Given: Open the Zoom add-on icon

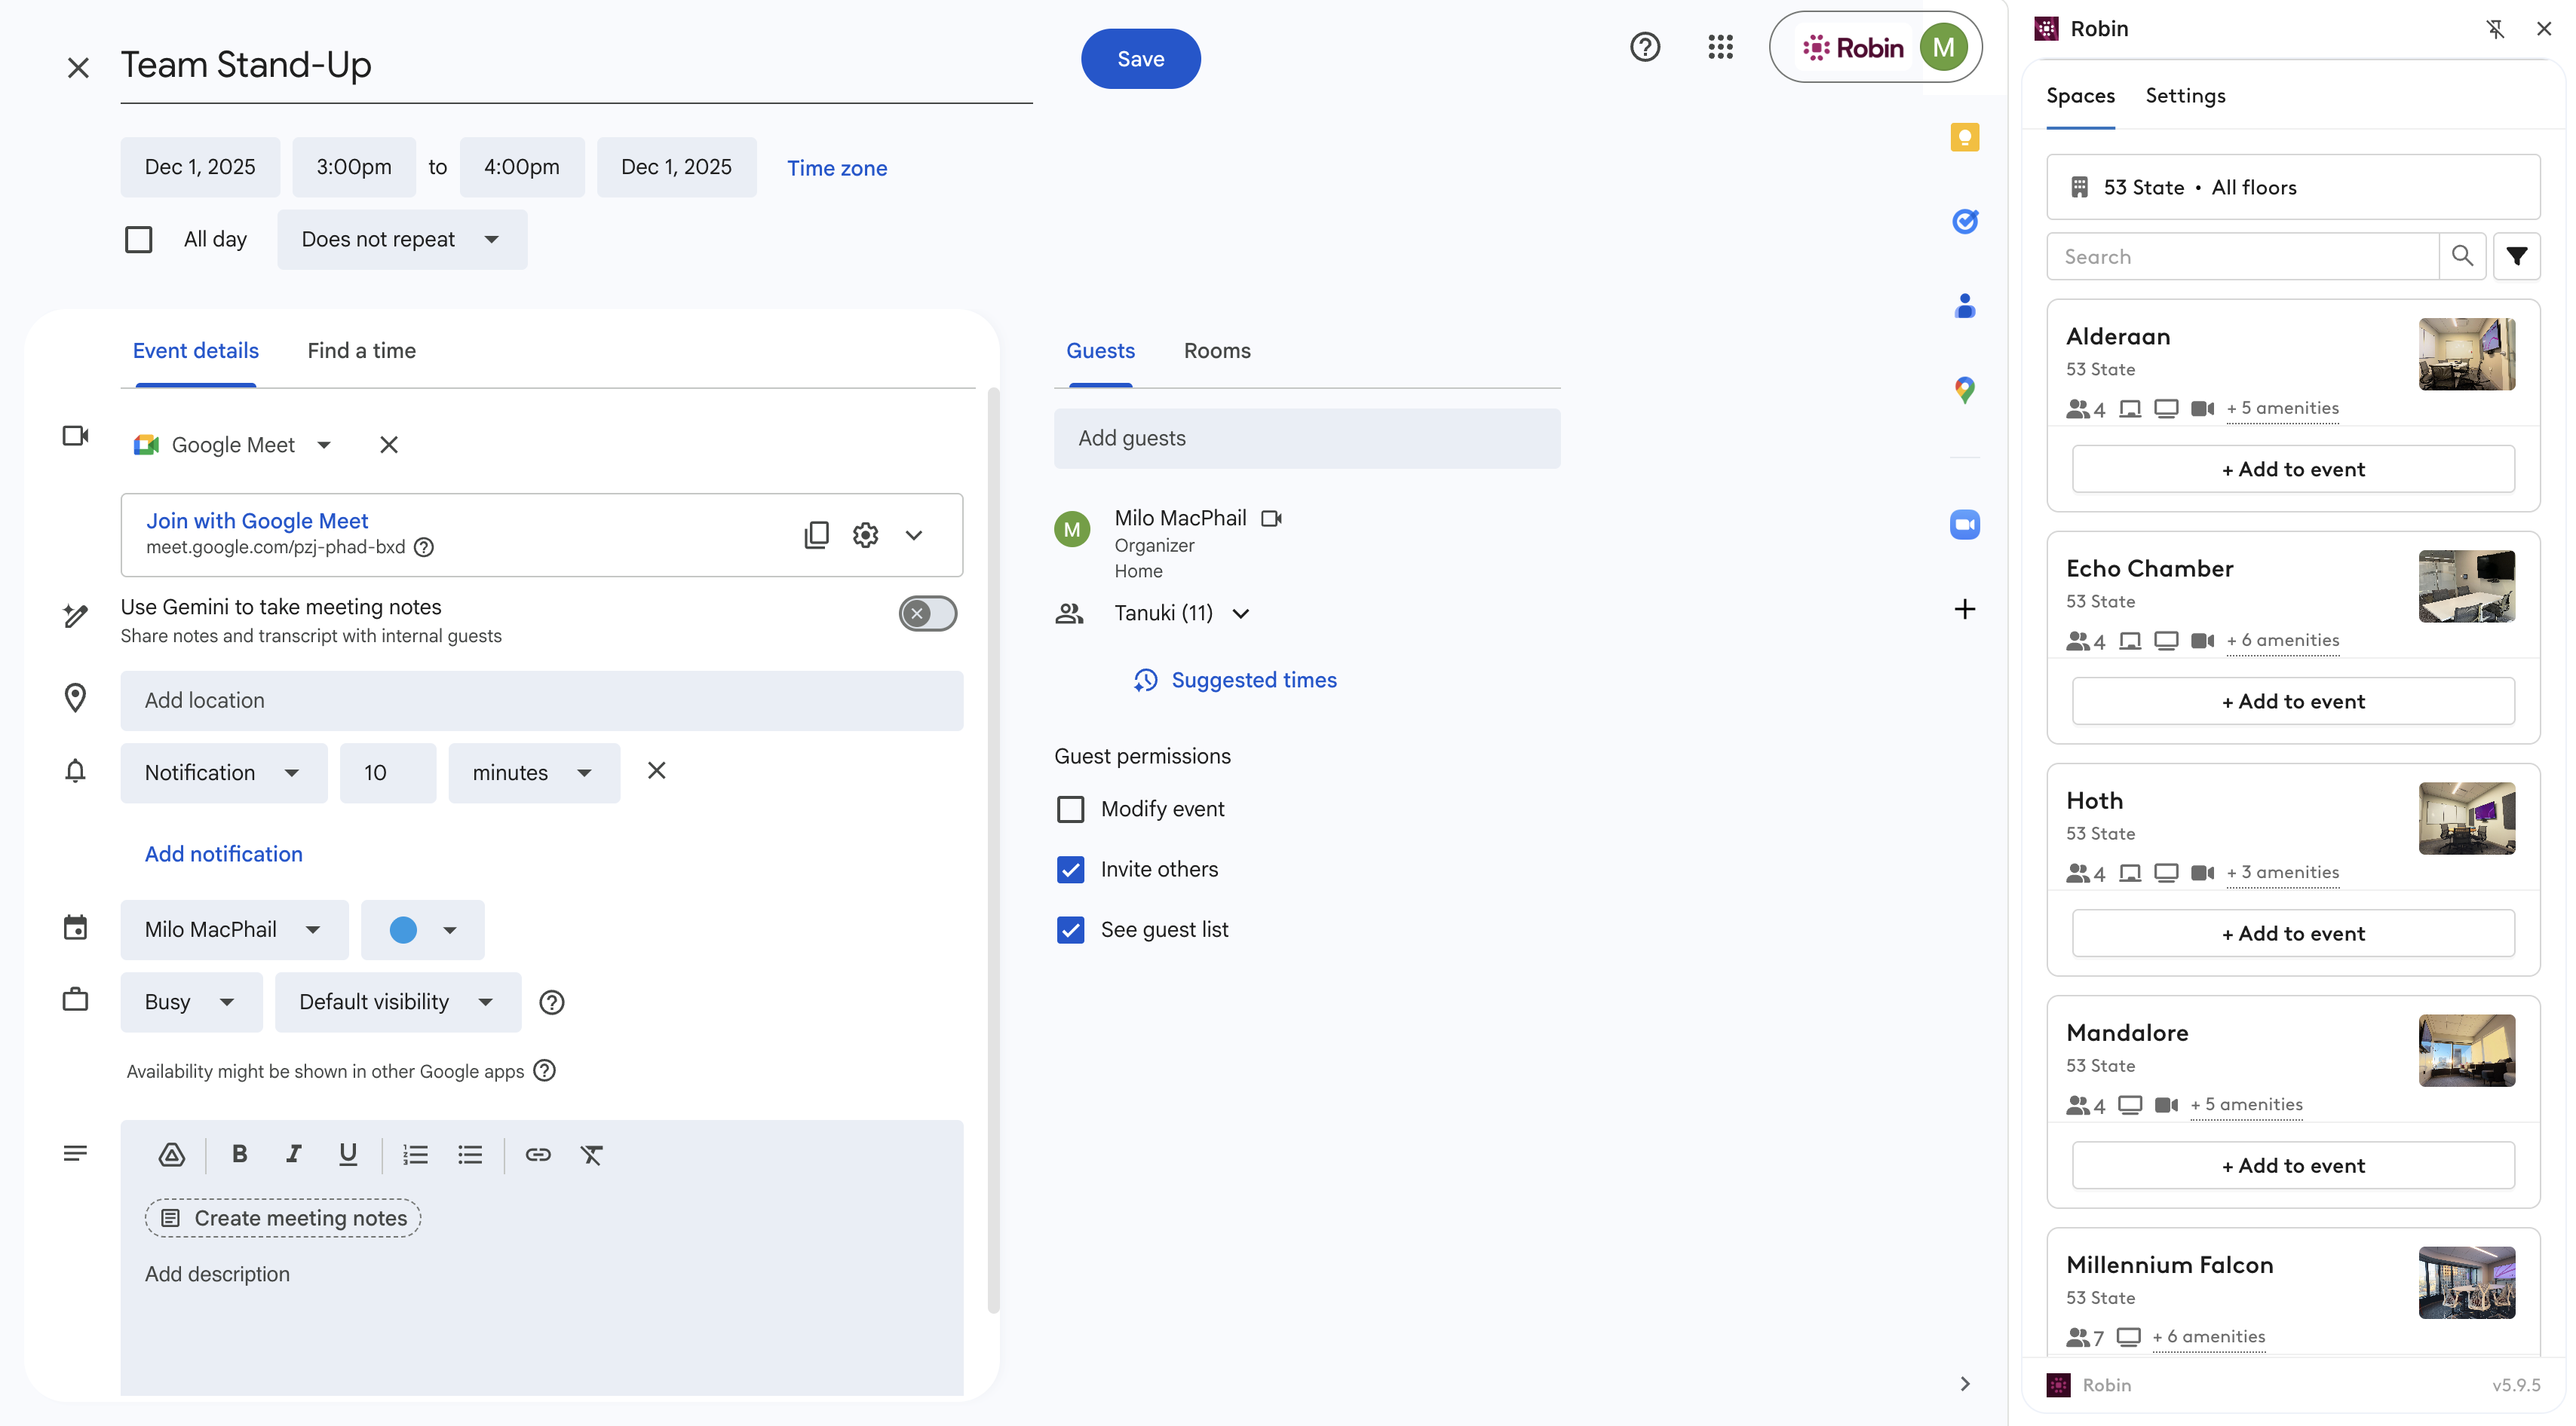Looking at the screenshot, I should point(1964,524).
